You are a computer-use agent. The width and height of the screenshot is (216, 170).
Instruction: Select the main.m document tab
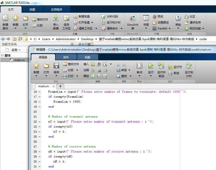pos(44,86)
